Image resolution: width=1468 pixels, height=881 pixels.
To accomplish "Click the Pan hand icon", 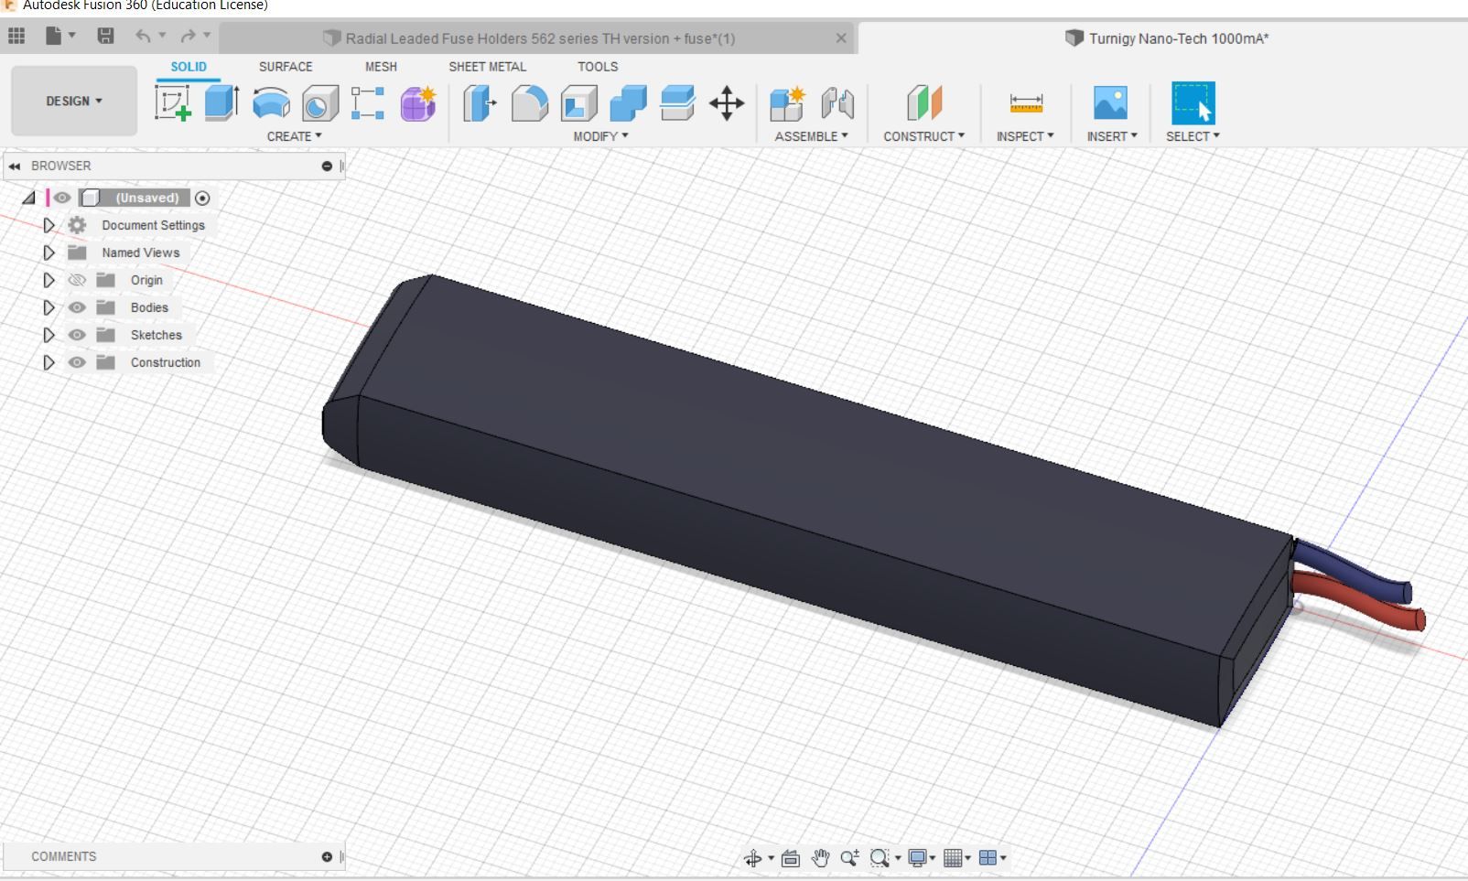I will (x=820, y=858).
